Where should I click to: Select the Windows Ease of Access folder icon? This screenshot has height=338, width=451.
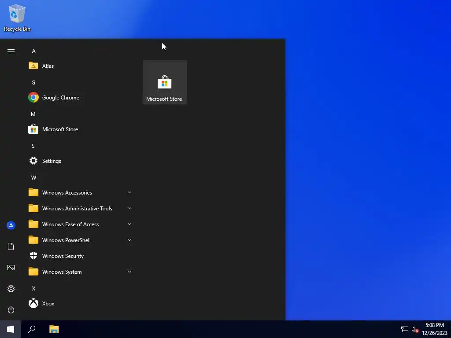click(33, 224)
